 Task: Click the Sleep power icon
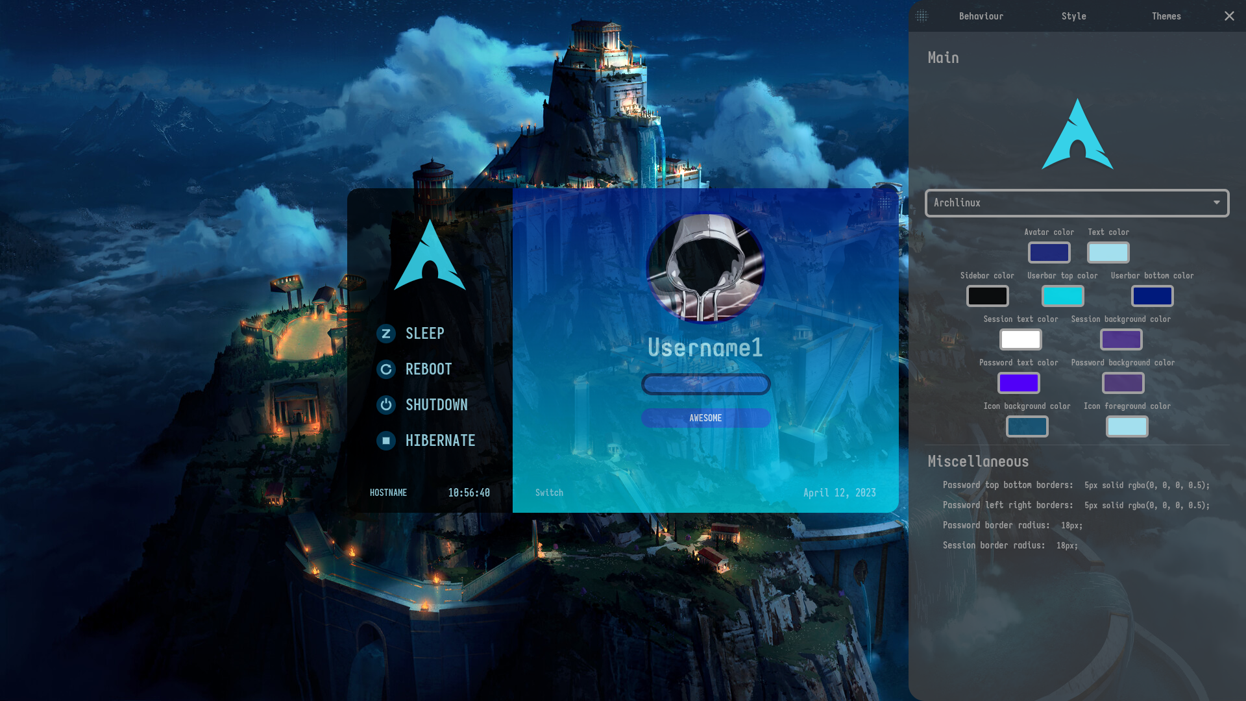pyautogui.click(x=386, y=334)
